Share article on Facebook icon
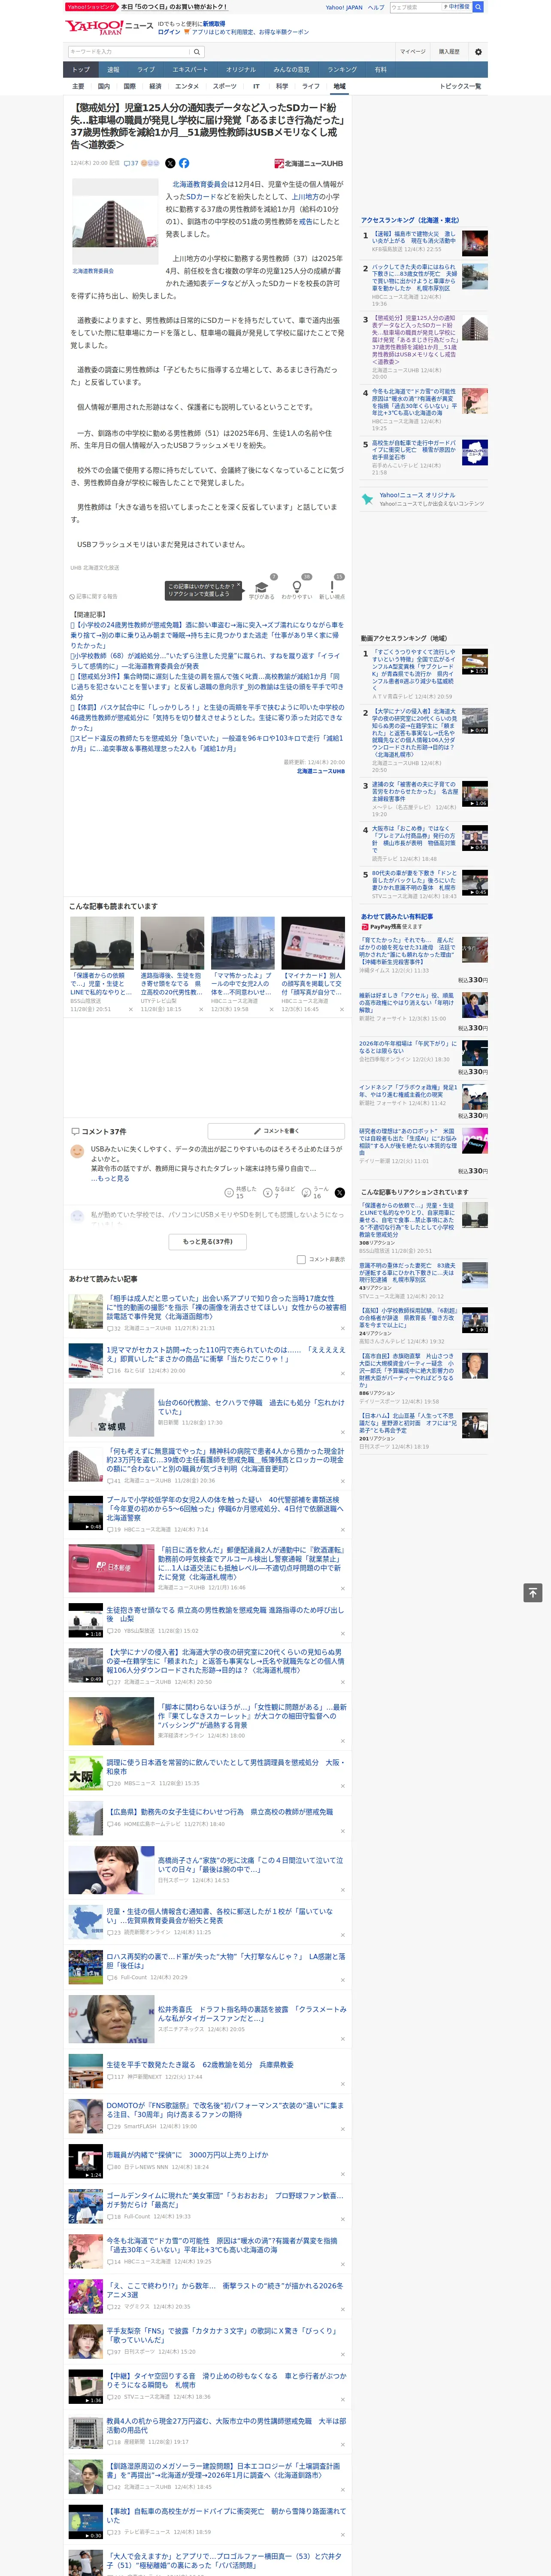This screenshot has height=2576, width=551. click(184, 163)
